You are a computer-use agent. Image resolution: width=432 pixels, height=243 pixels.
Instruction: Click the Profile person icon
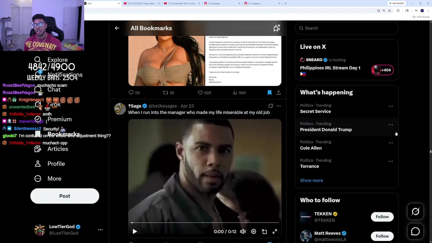38,164
